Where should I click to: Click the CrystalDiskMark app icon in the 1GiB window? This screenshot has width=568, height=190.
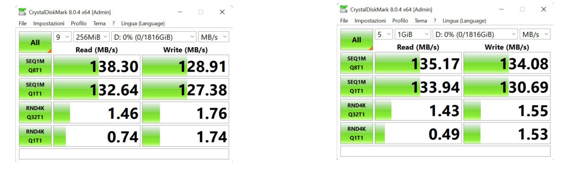tap(344, 9)
